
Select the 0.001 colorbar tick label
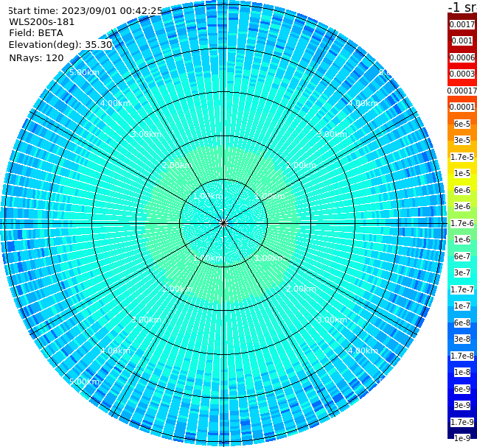click(x=462, y=41)
